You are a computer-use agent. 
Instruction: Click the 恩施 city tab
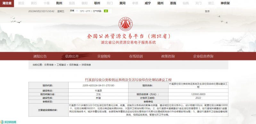click(x=173, y=3)
